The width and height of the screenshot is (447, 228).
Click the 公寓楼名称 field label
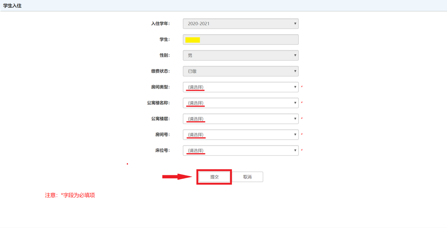[x=158, y=103]
